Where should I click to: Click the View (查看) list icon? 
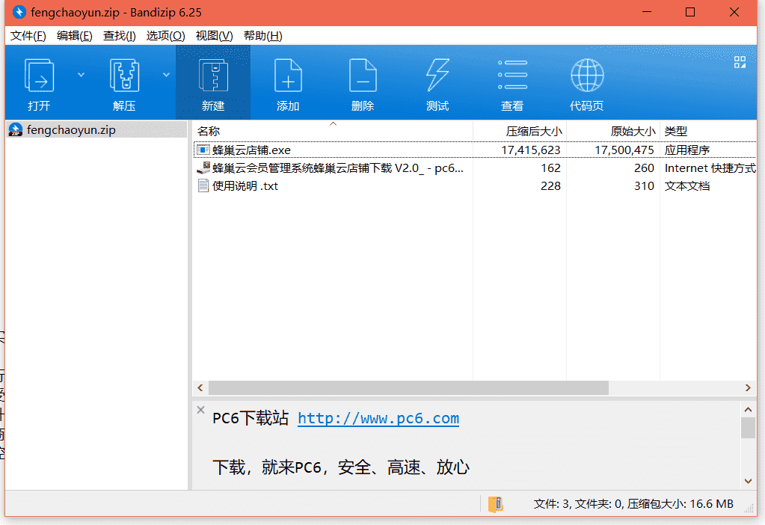click(x=512, y=75)
